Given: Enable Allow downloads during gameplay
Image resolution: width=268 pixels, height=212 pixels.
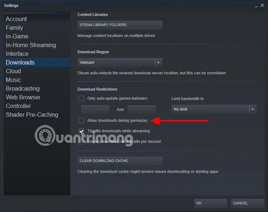Looking at the screenshot, I should 81,120.
